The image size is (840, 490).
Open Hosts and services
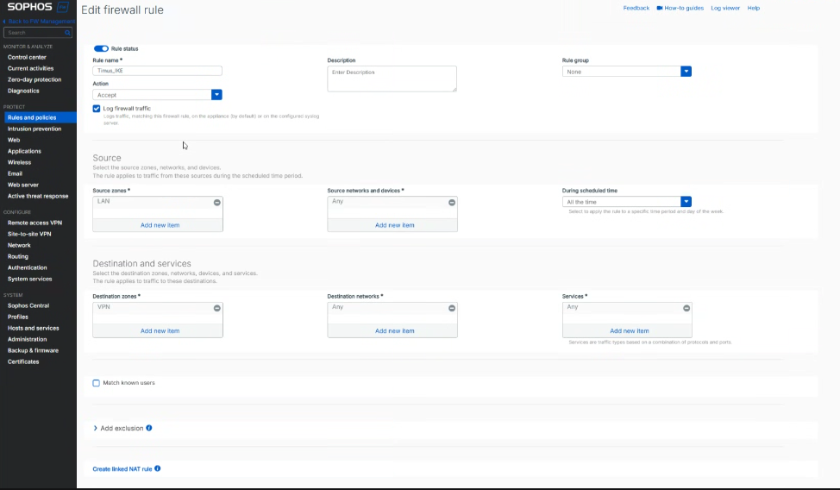[34, 328]
